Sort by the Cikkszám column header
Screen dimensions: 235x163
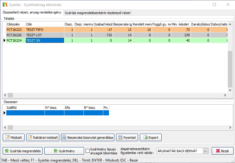(x=16, y=24)
